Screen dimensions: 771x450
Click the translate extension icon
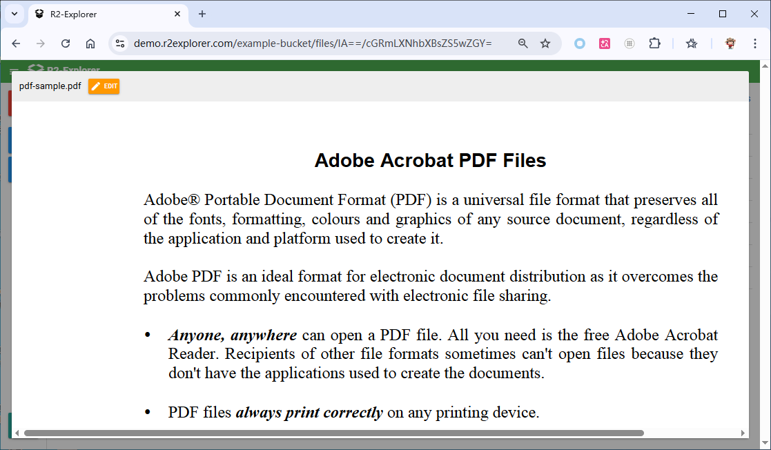[605, 43]
